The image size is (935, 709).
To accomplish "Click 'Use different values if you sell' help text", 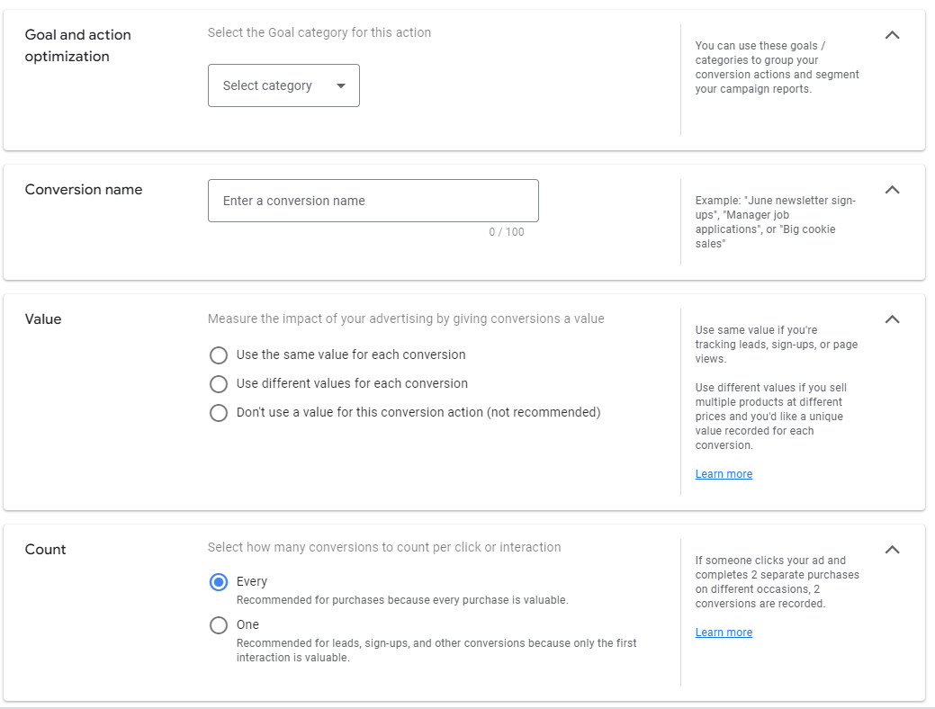I will point(771,417).
